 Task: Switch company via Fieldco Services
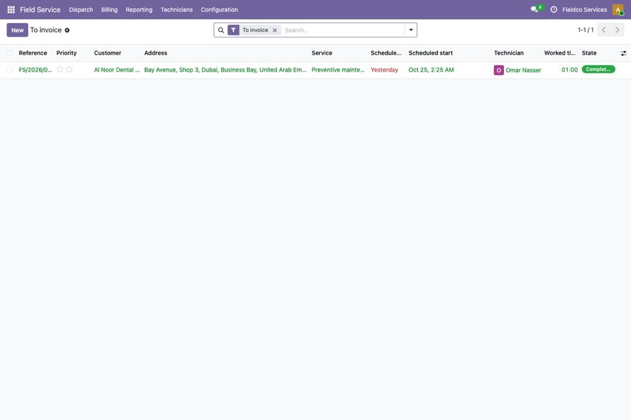(585, 10)
